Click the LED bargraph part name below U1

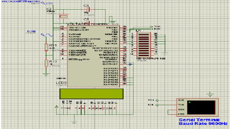151,59
